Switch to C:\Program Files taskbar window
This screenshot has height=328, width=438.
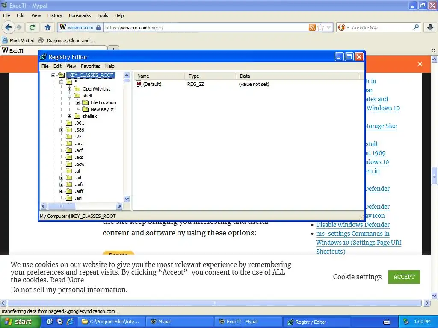coord(112,322)
